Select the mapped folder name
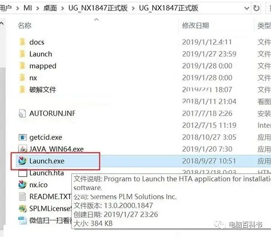This screenshot has height=237, width=271. click(43, 66)
